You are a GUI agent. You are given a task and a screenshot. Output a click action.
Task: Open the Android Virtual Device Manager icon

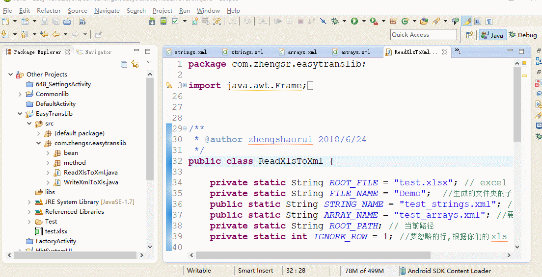coord(163,22)
